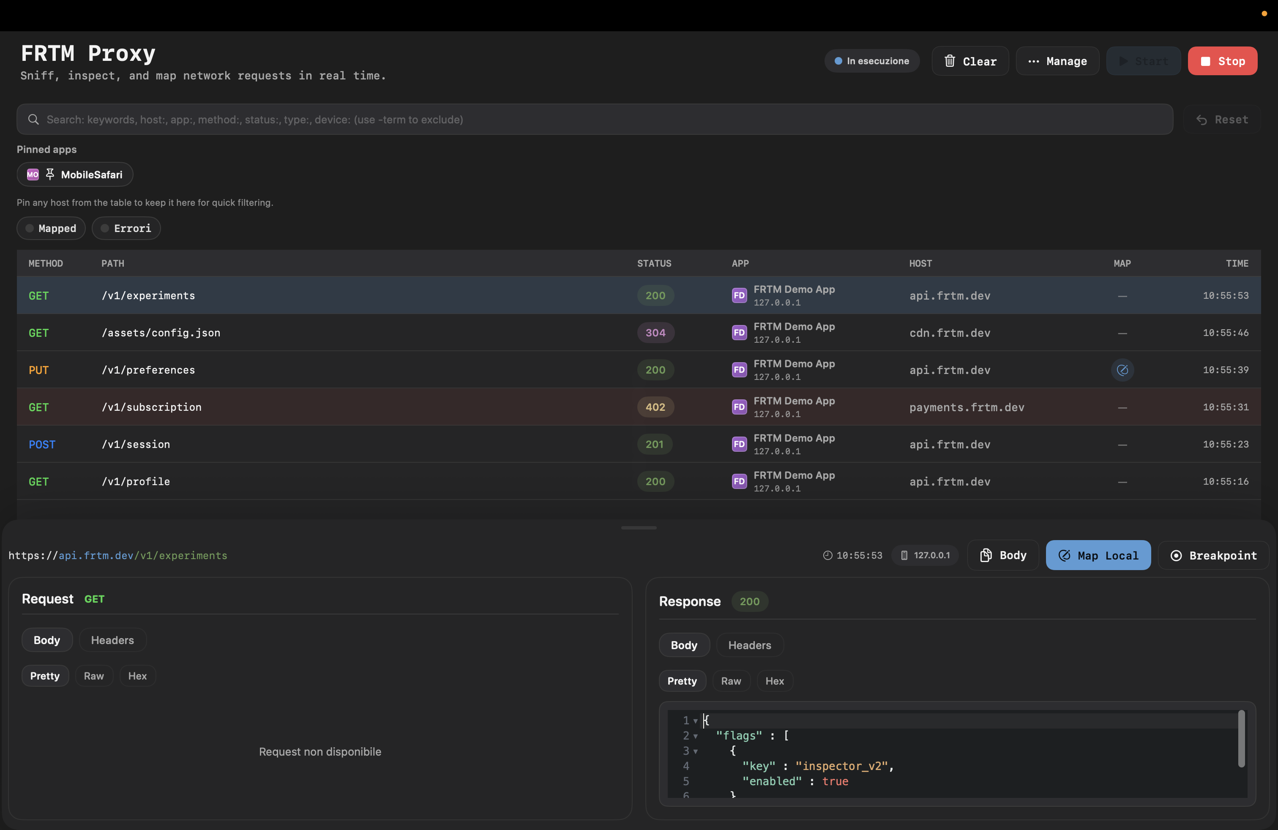
Task: Click the search magnifier icon
Action: [x=33, y=119]
